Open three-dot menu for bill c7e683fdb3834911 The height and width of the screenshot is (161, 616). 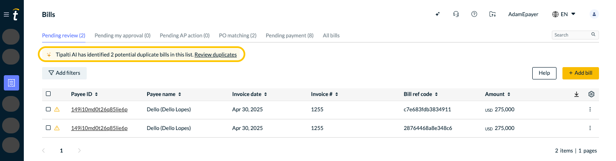590,110
